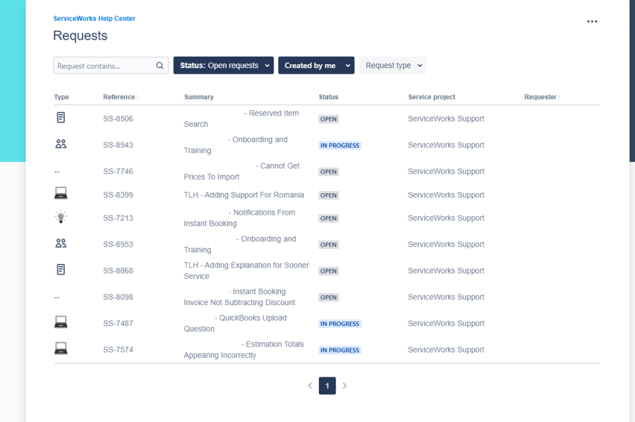
Task: Click the OPEN status badge for SS-7746
Action: coord(328,172)
